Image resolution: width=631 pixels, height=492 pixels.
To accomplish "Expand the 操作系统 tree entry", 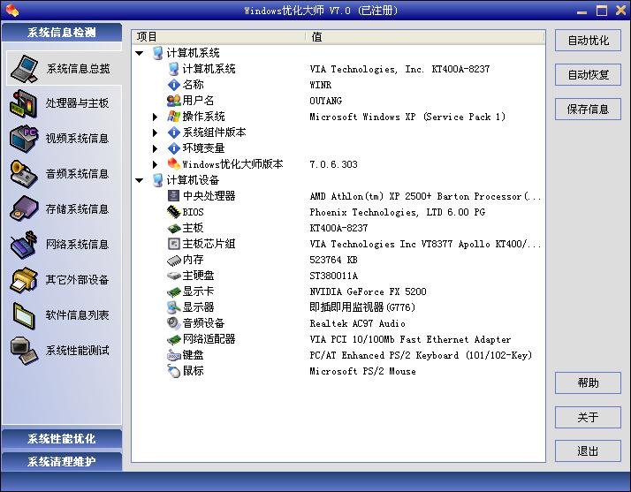I will coord(156,117).
